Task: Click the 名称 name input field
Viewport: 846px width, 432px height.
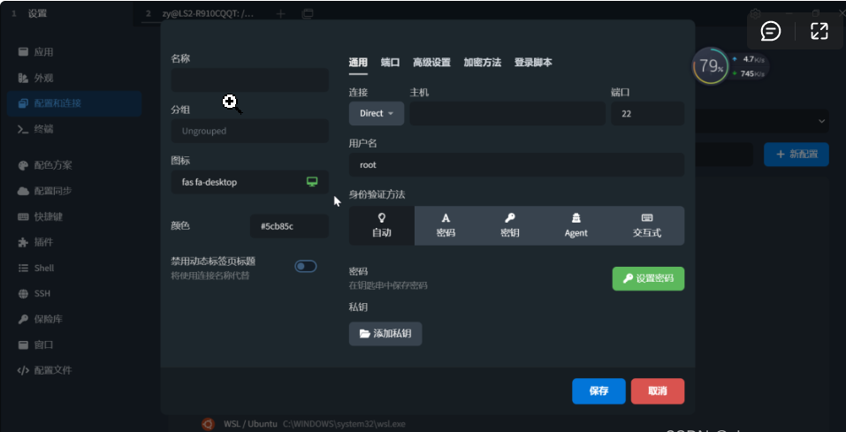Action: 250,80
